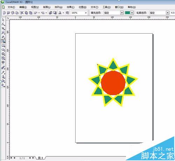The image size is (175, 161).
Task: Click the Corel Online icon
Action: pyautogui.click(x=67, y=13)
